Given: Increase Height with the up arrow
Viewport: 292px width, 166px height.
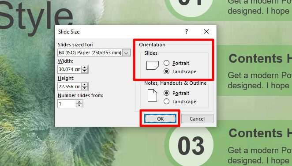Looking at the screenshot, I should click(85, 85).
